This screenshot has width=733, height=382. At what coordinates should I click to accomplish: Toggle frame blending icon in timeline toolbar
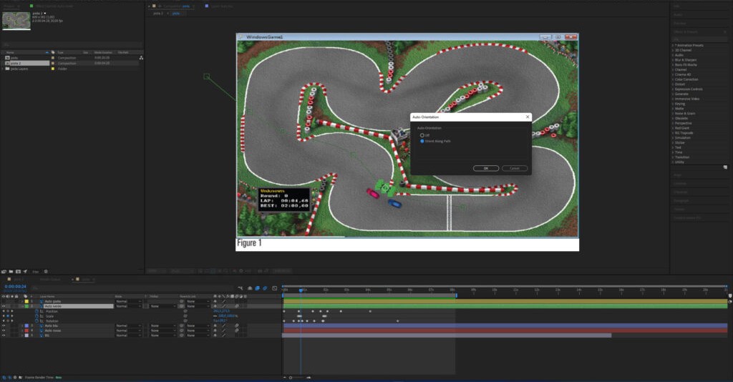click(257, 288)
